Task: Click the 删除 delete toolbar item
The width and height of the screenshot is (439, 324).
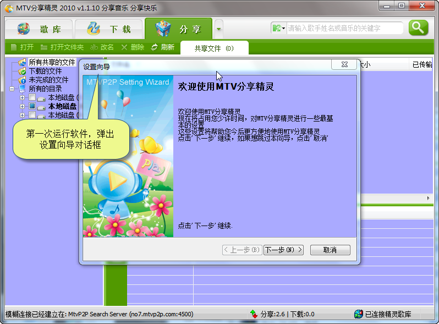Action: click(133, 47)
